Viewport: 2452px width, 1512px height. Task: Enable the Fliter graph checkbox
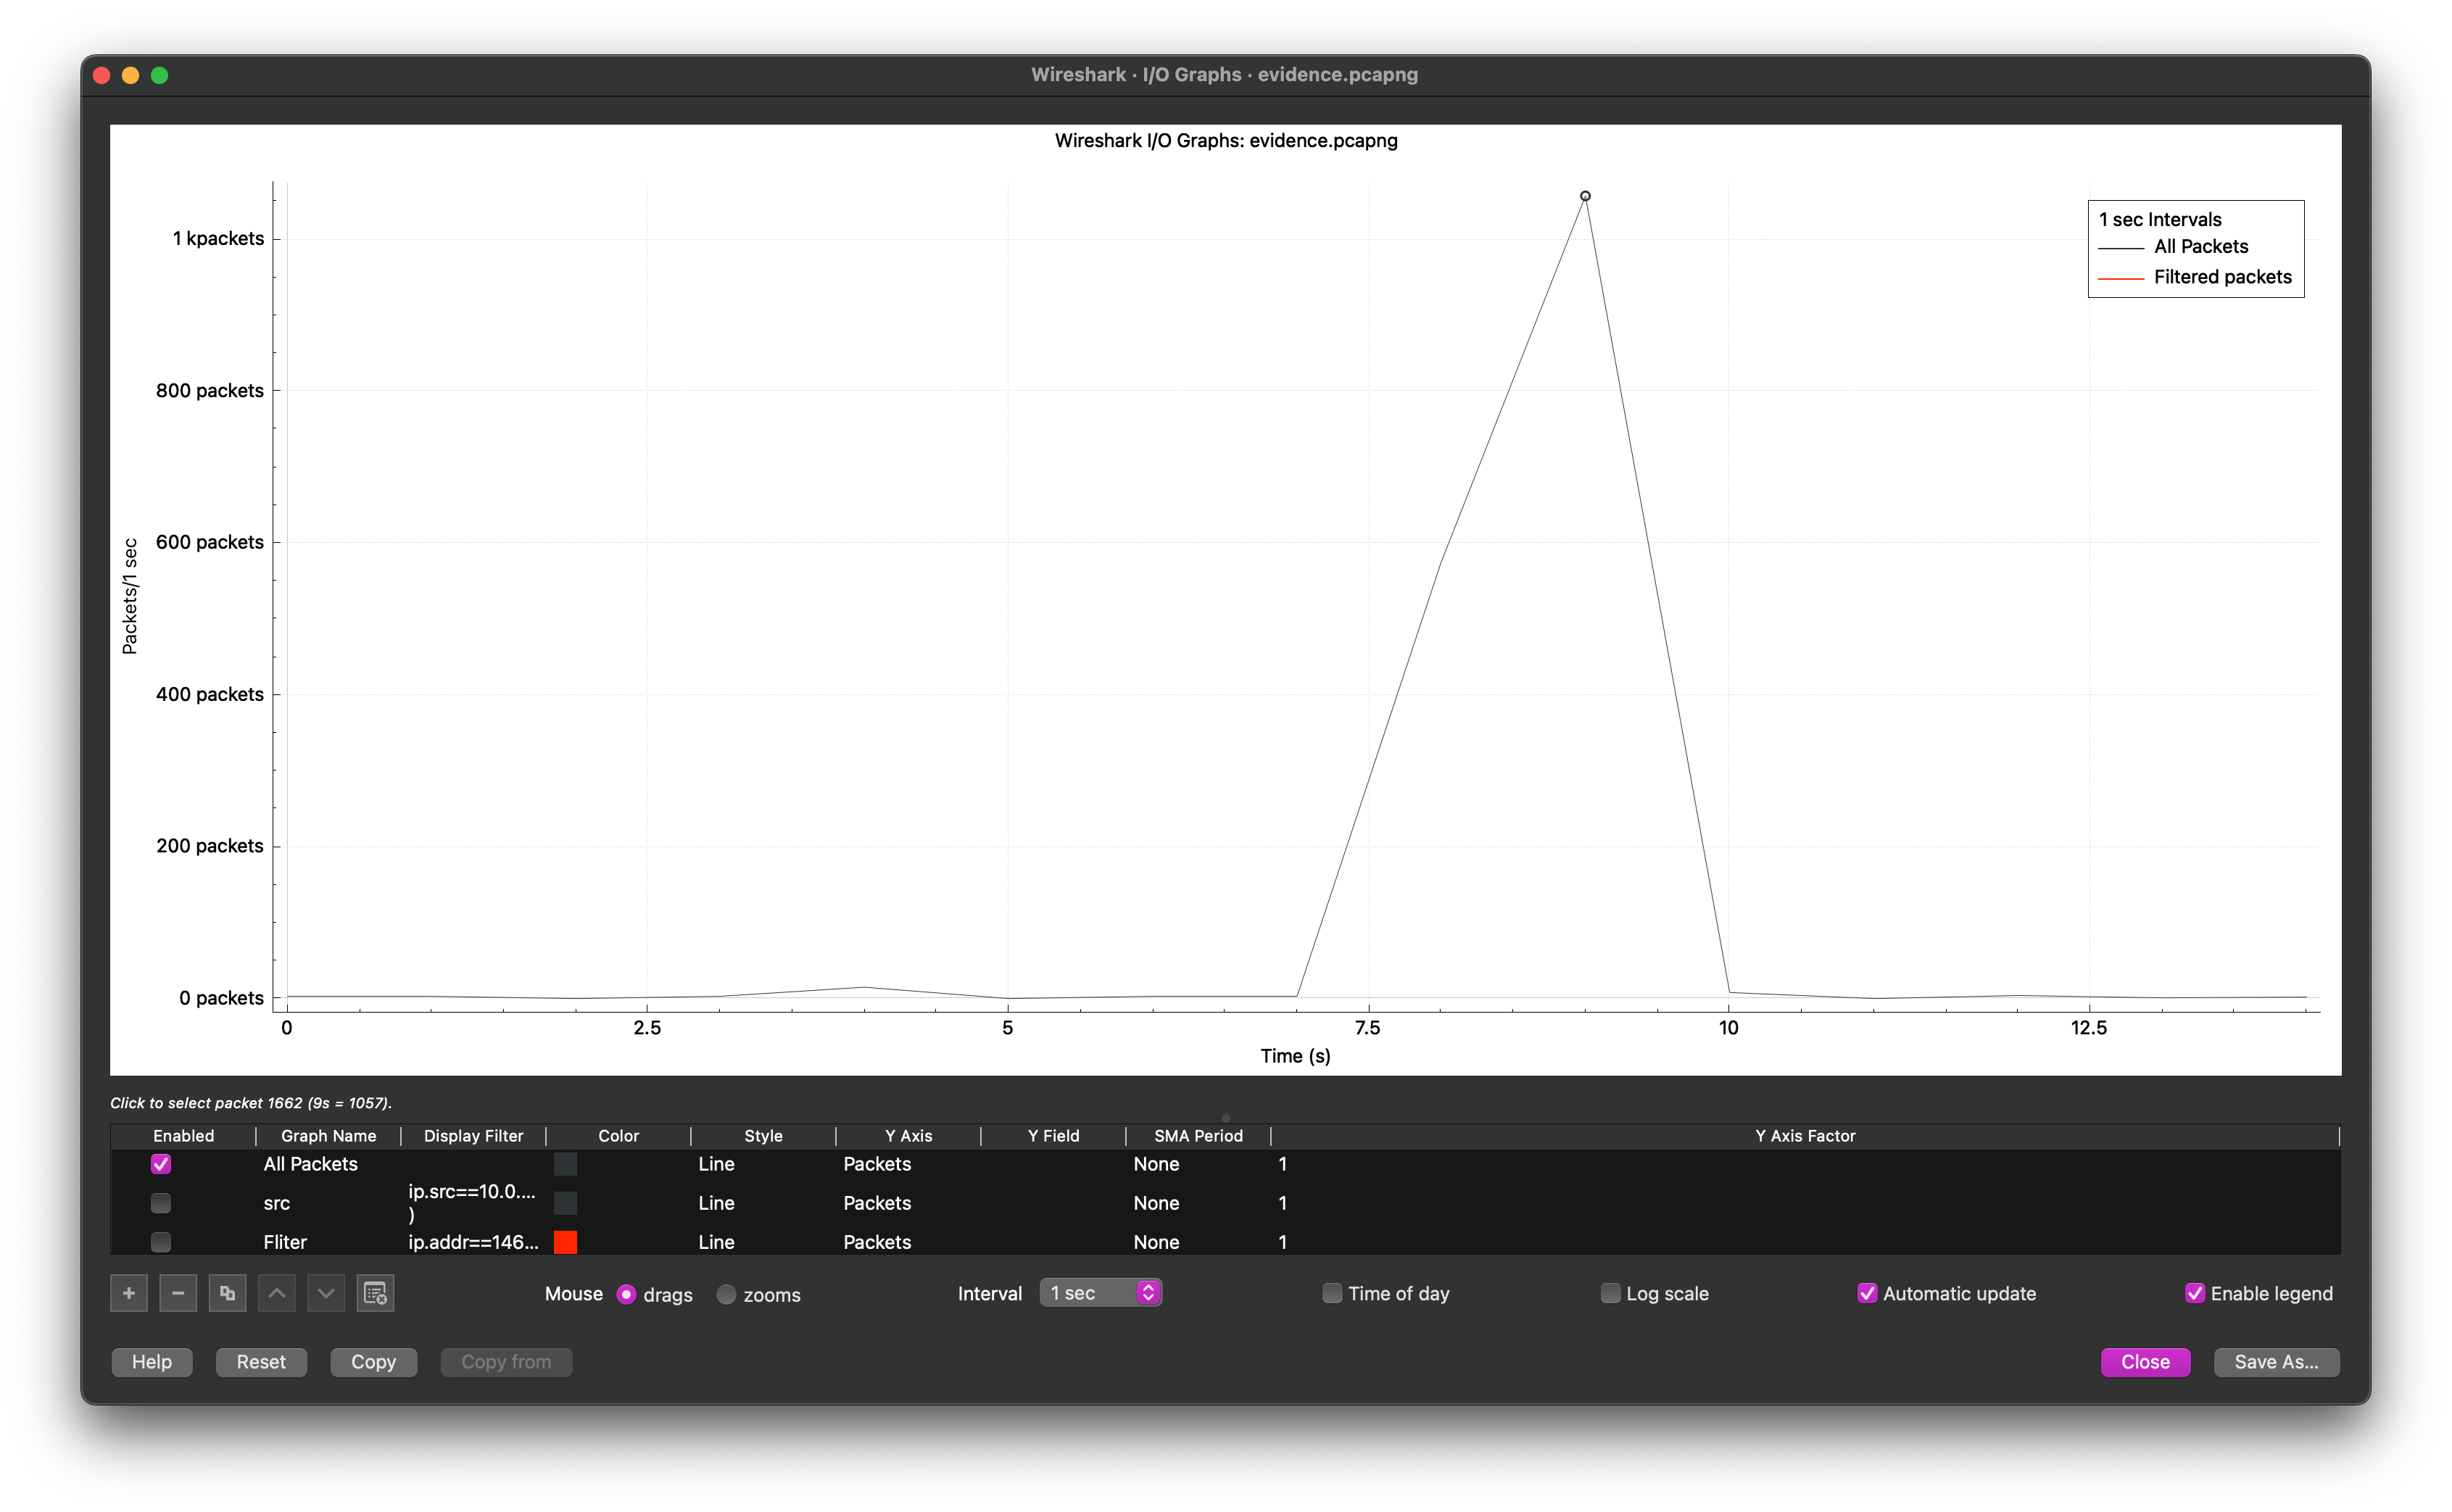pos(161,1242)
